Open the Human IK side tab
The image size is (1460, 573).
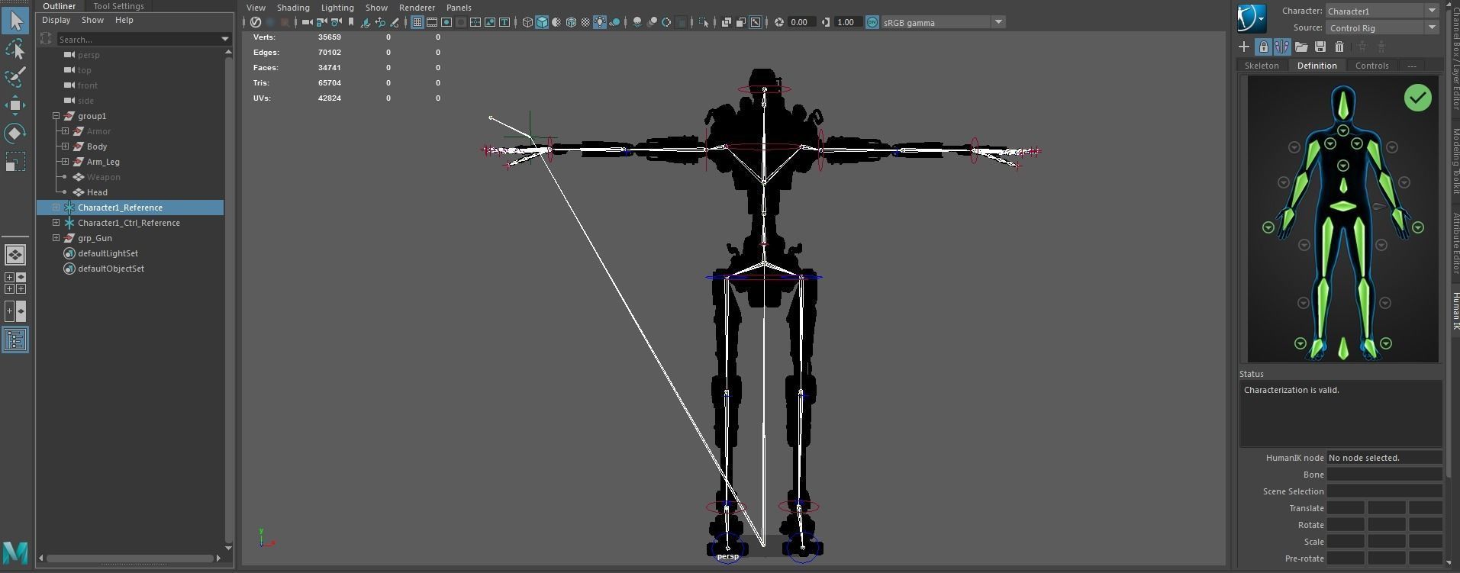pyautogui.click(x=1455, y=311)
